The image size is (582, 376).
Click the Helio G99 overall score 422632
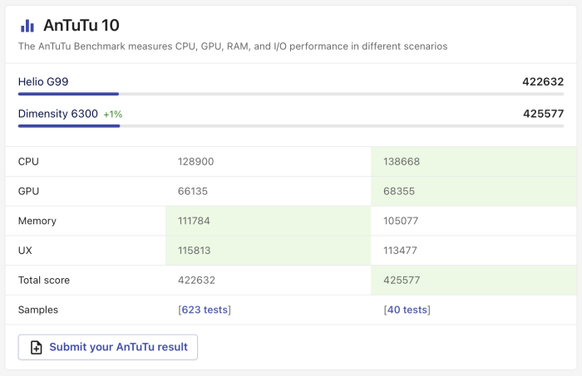[543, 81]
